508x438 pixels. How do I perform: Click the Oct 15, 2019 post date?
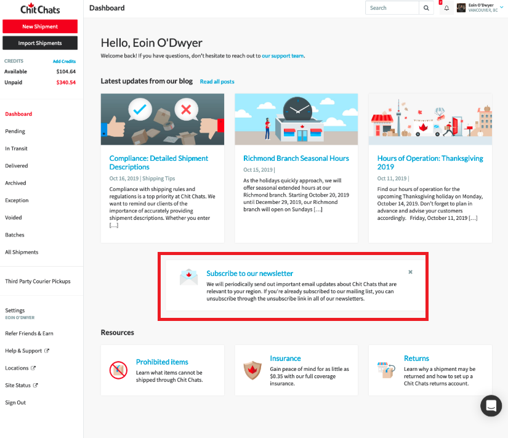pos(258,169)
